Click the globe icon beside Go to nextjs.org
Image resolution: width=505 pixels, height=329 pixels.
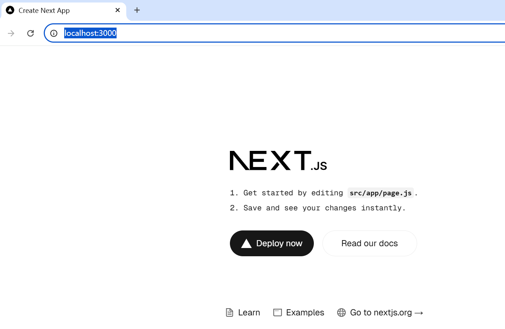(x=341, y=313)
